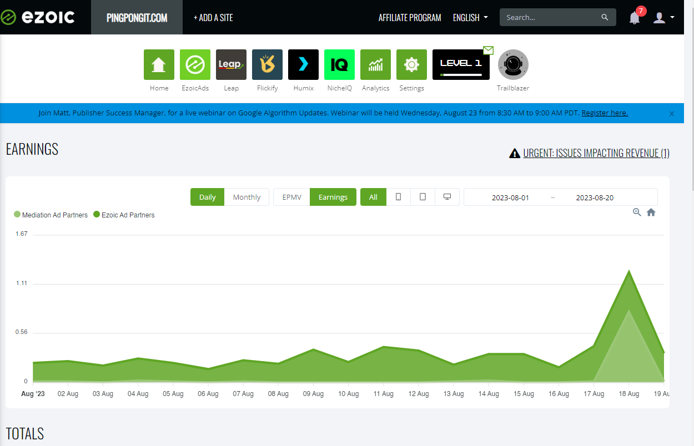This screenshot has height=446, width=694.
Task: Click the warning triangle beside Urgent
Action: pyautogui.click(x=515, y=153)
